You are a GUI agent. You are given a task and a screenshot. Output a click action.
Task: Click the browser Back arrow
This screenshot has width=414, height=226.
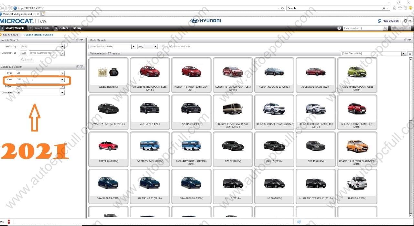pos(3,8)
